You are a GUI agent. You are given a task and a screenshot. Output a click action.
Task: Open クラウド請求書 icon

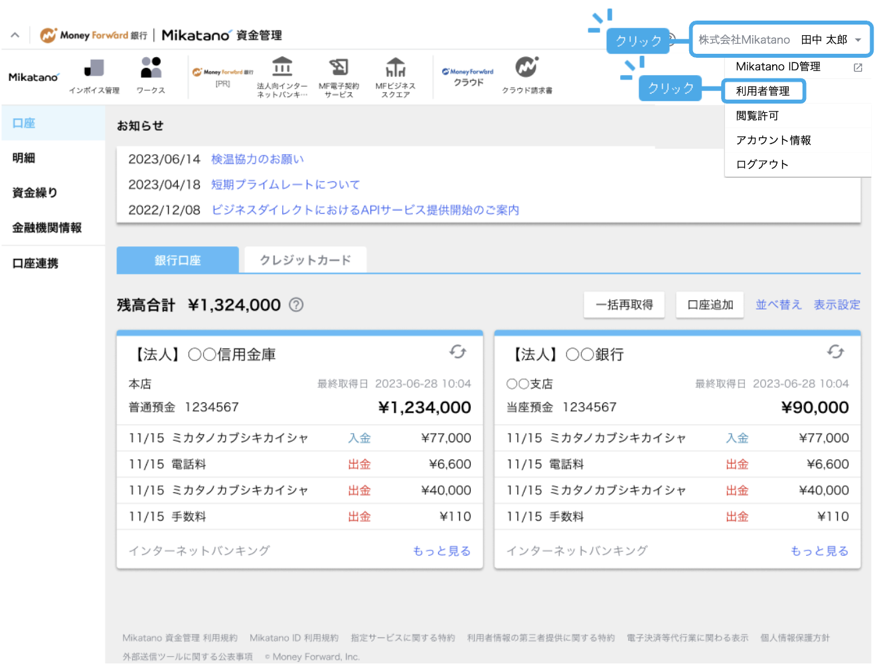pos(527,76)
